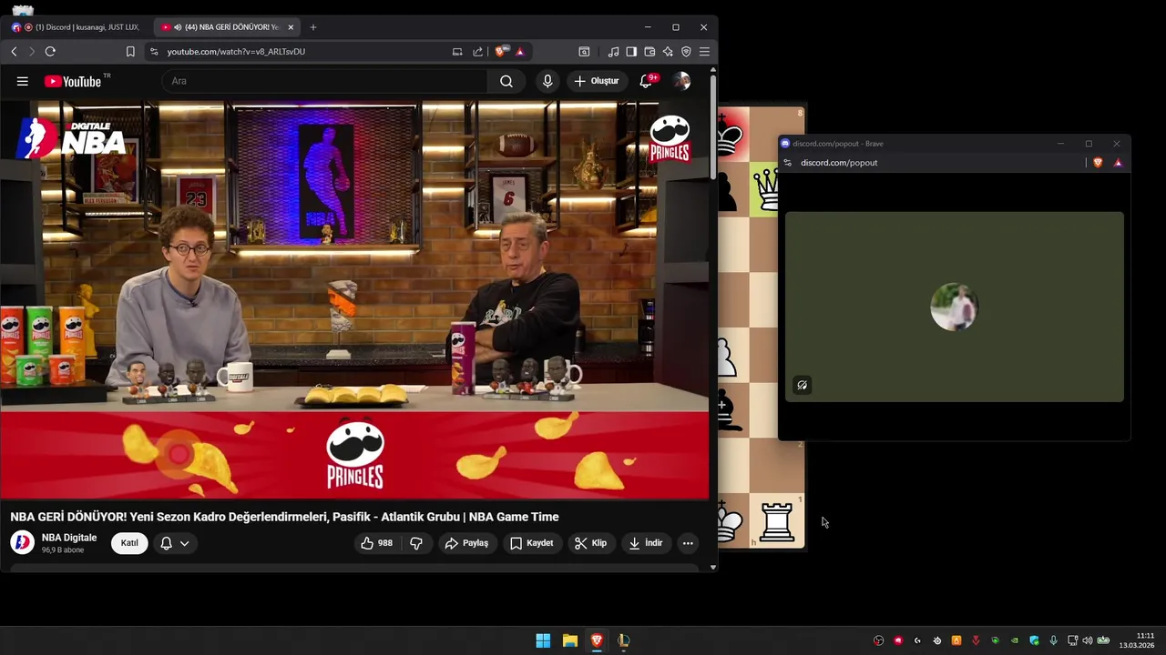Screen dimensions: 1166x655
Task: Open the YouTube guide hamburger menu
Action: (x=22, y=81)
